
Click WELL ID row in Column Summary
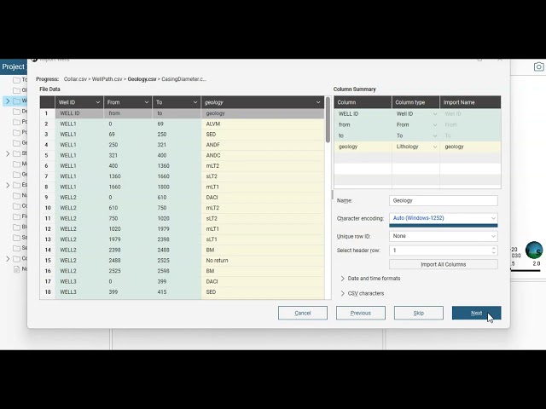click(417, 114)
